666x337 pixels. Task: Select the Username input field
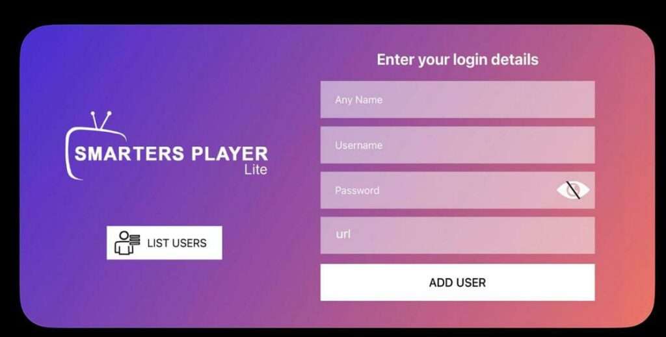tap(457, 145)
